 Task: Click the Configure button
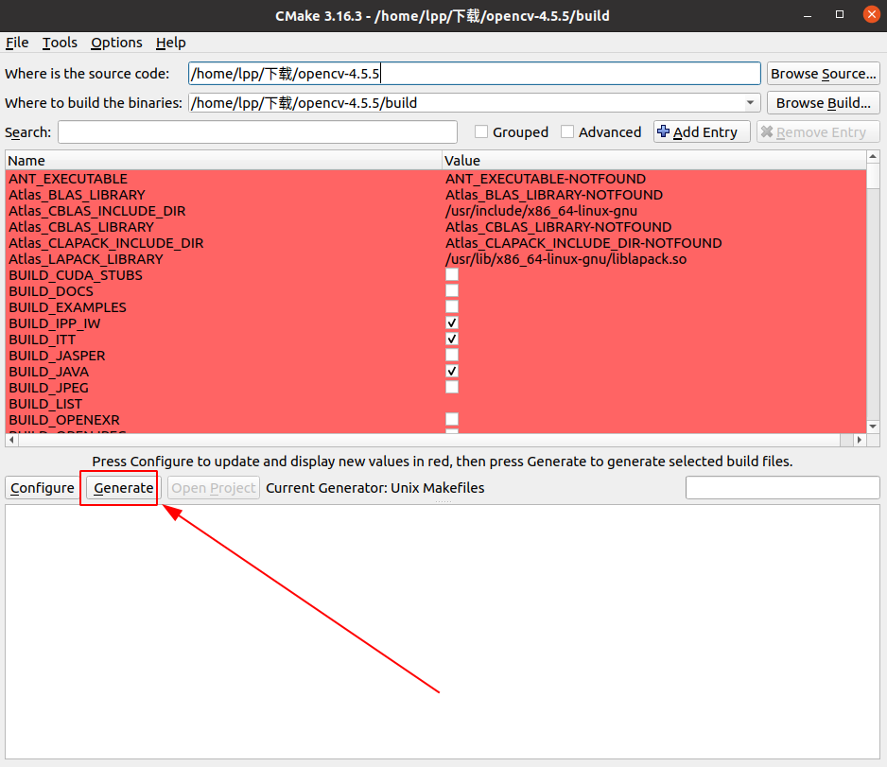pos(42,488)
